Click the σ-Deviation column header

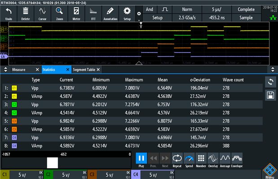tap(200, 80)
